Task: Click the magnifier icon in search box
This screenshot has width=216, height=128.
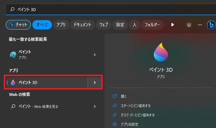Action: (x=12, y=9)
